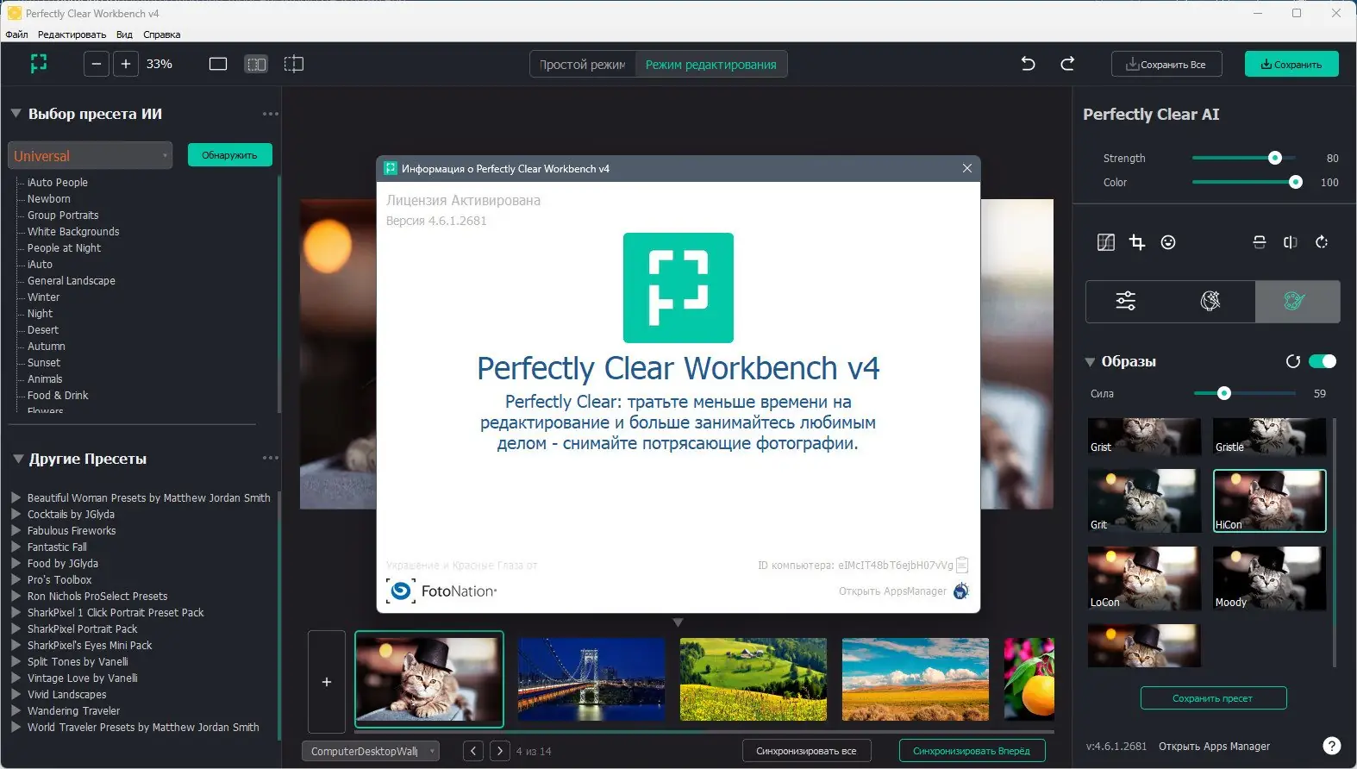Apply the Gristle look thumbnail

click(1269, 436)
